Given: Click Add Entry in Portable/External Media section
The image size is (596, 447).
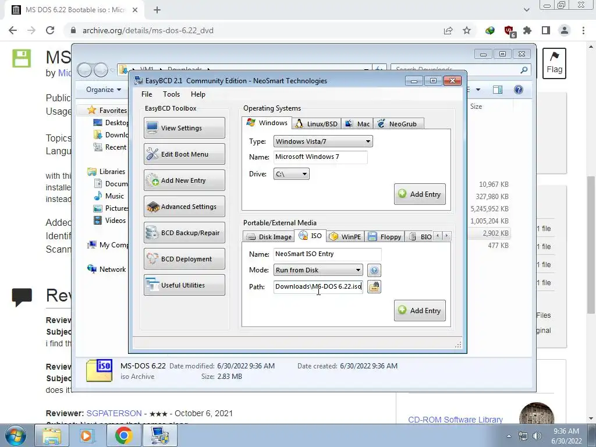Looking at the screenshot, I should [420, 311].
